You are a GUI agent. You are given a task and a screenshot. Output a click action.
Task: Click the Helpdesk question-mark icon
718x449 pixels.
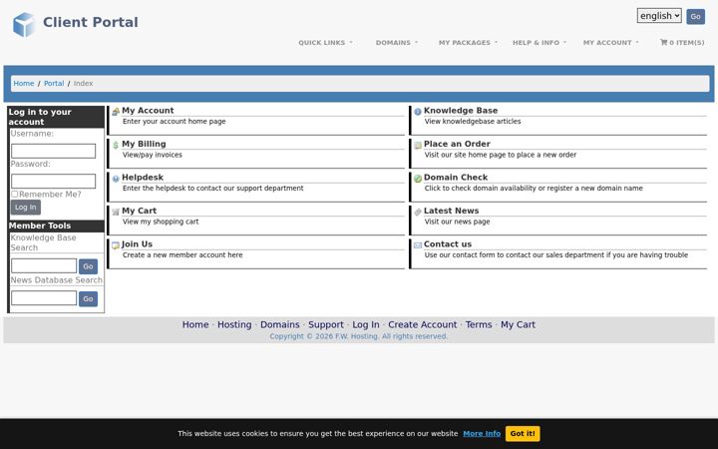click(116, 179)
